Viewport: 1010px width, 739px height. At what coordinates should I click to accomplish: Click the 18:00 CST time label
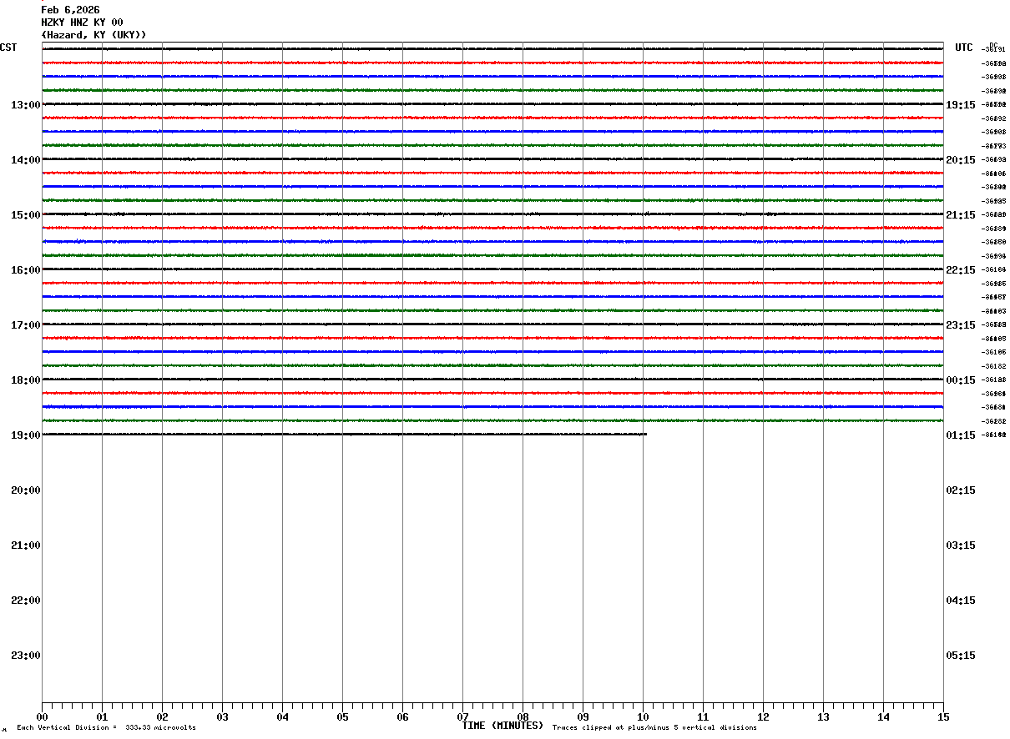pos(26,380)
